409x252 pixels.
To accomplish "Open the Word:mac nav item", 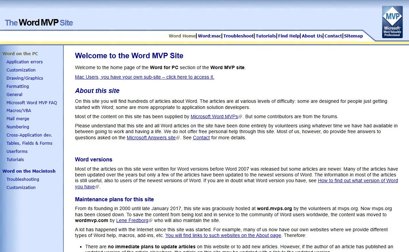I will [210, 36].
